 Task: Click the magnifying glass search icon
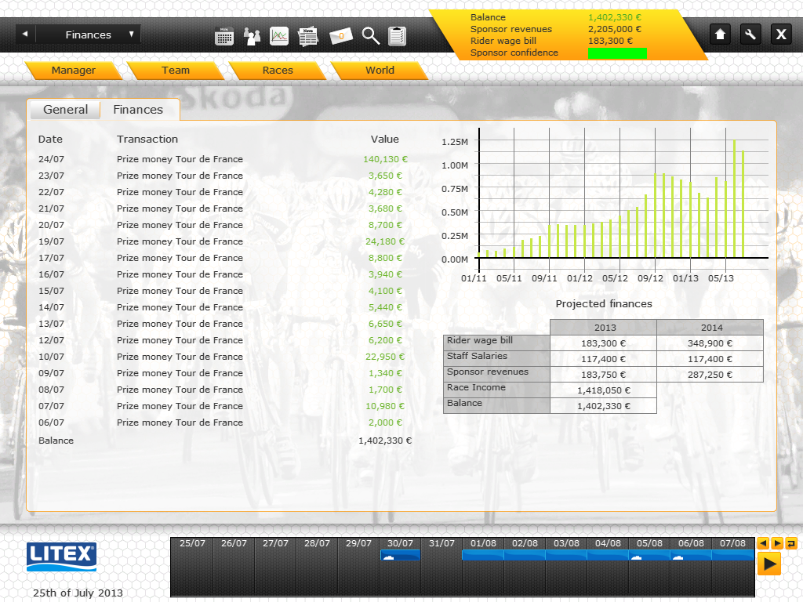(370, 36)
